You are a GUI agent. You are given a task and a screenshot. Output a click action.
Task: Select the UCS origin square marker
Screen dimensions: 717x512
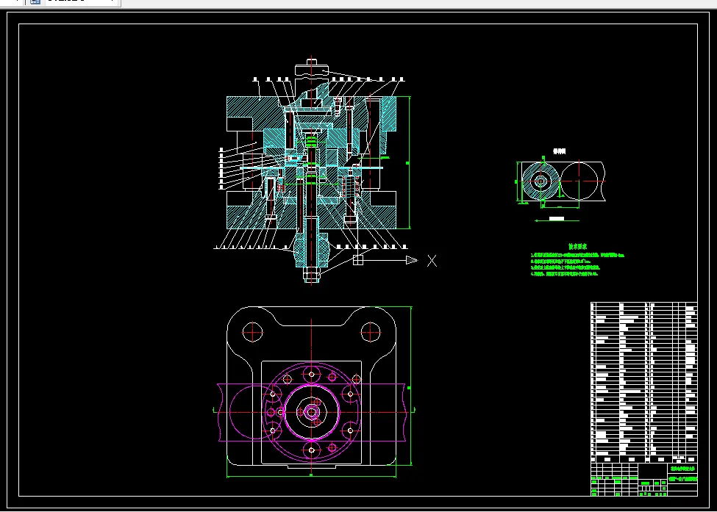coord(358,260)
